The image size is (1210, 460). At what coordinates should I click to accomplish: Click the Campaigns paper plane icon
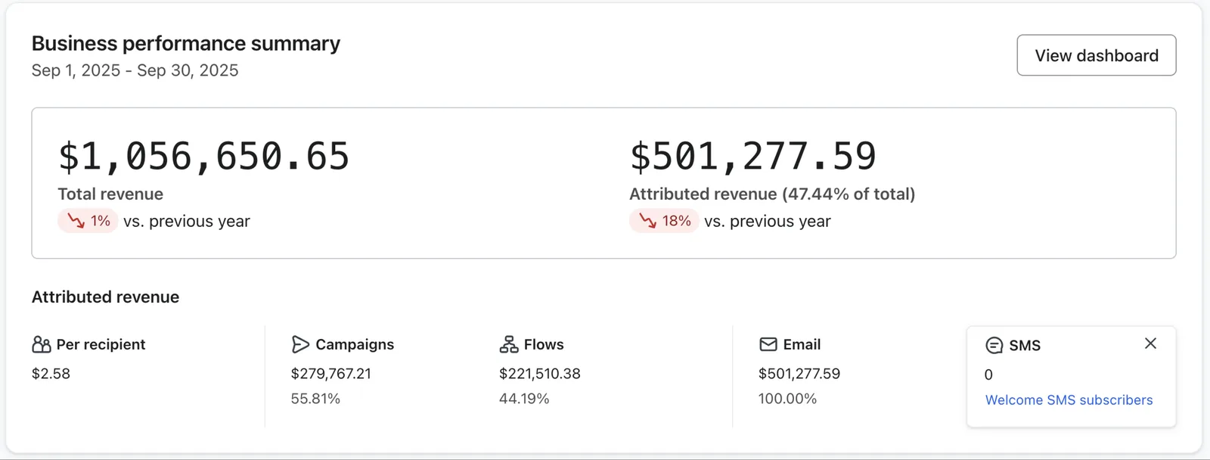tap(300, 345)
